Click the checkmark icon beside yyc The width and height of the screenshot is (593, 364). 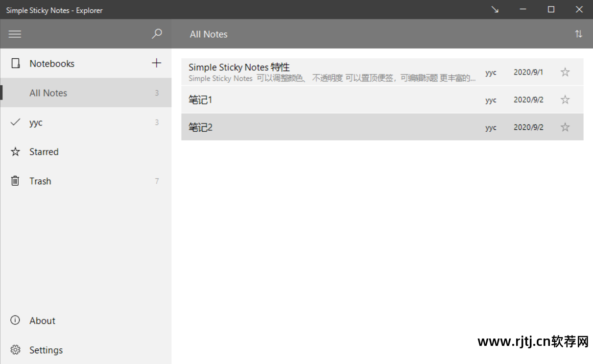15,122
